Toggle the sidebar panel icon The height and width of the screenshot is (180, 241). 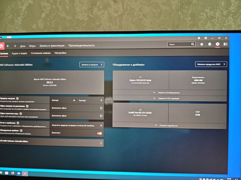(225, 44)
